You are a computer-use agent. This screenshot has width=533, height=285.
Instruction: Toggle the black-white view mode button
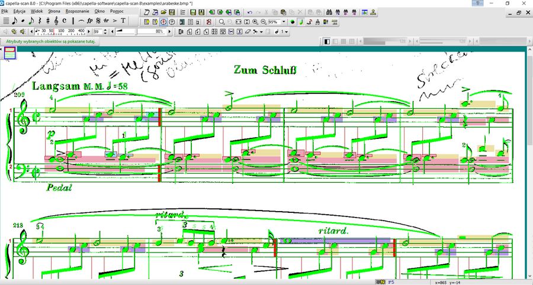(x=327, y=41)
